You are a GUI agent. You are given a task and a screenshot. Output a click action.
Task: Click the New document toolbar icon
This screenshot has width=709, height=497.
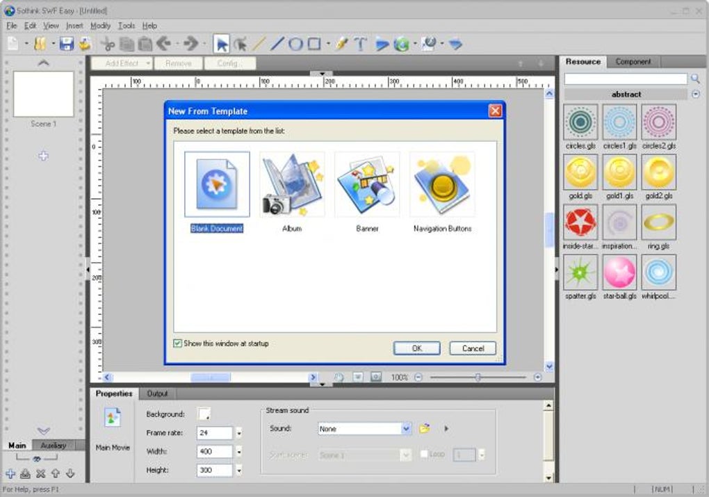[x=13, y=44]
